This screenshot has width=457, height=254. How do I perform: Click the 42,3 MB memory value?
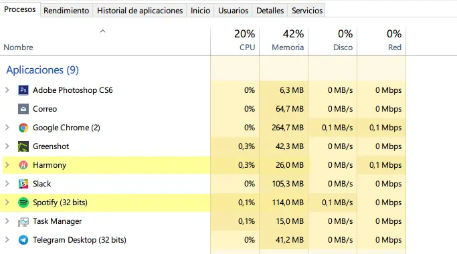(290, 146)
